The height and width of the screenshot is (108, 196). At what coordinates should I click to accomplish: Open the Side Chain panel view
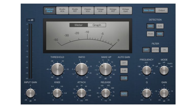click(x=149, y=10)
